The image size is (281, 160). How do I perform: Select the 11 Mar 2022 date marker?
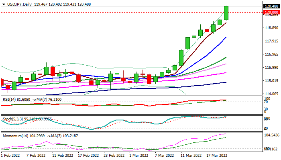click(x=191, y=155)
